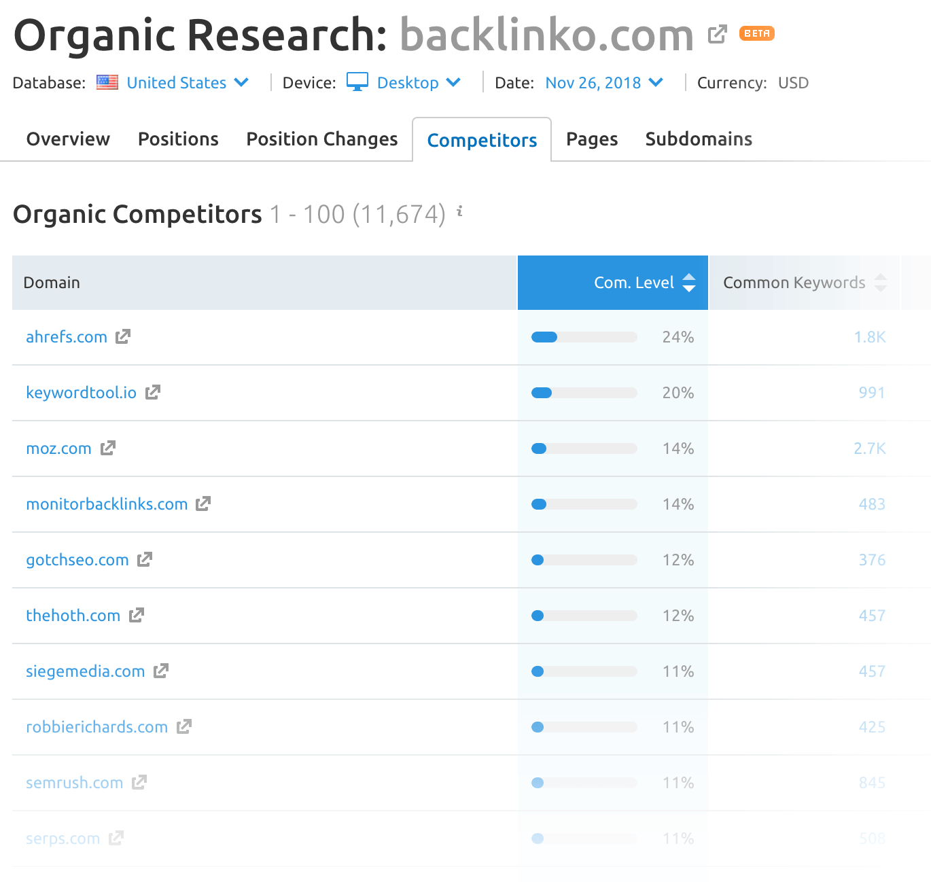The height and width of the screenshot is (882, 931).
Task: Open the siegemedia.com domain link
Action: pos(85,671)
